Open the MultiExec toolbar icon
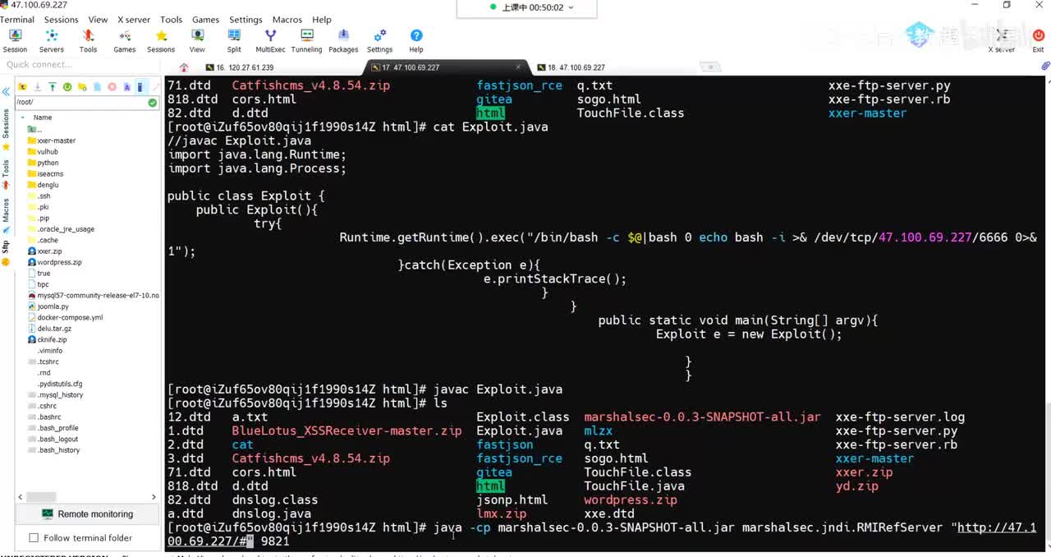 point(270,40)
